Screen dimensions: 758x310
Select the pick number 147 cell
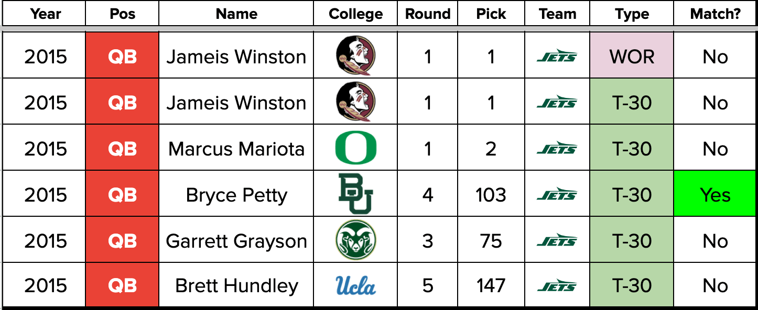point(491,286)
